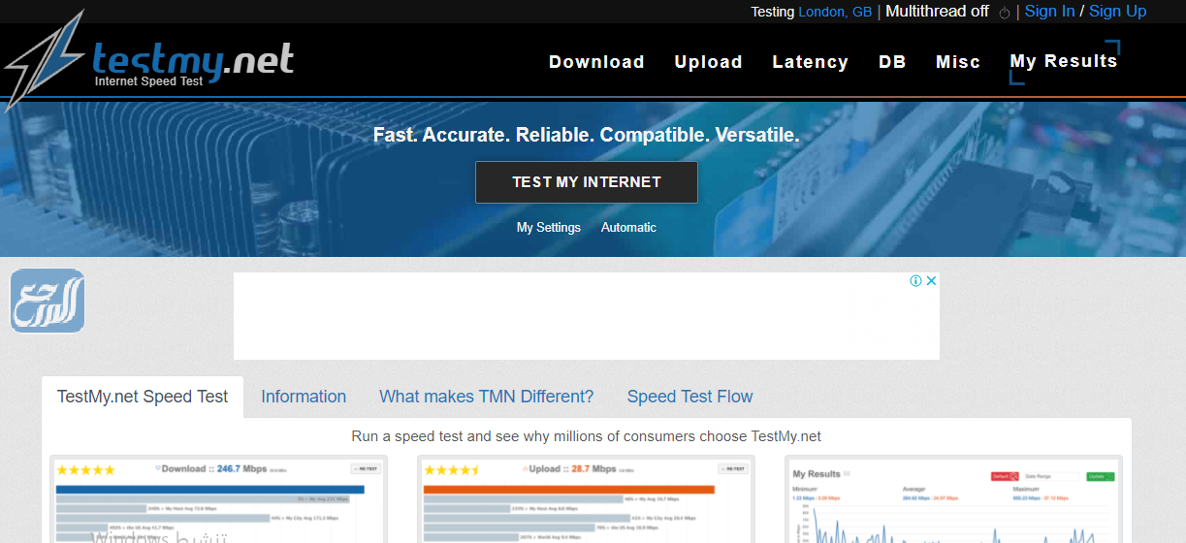Open the Upload 28.7 Mbps result thumbnail
The image size is (1186, 543).
tap(586, 499)
